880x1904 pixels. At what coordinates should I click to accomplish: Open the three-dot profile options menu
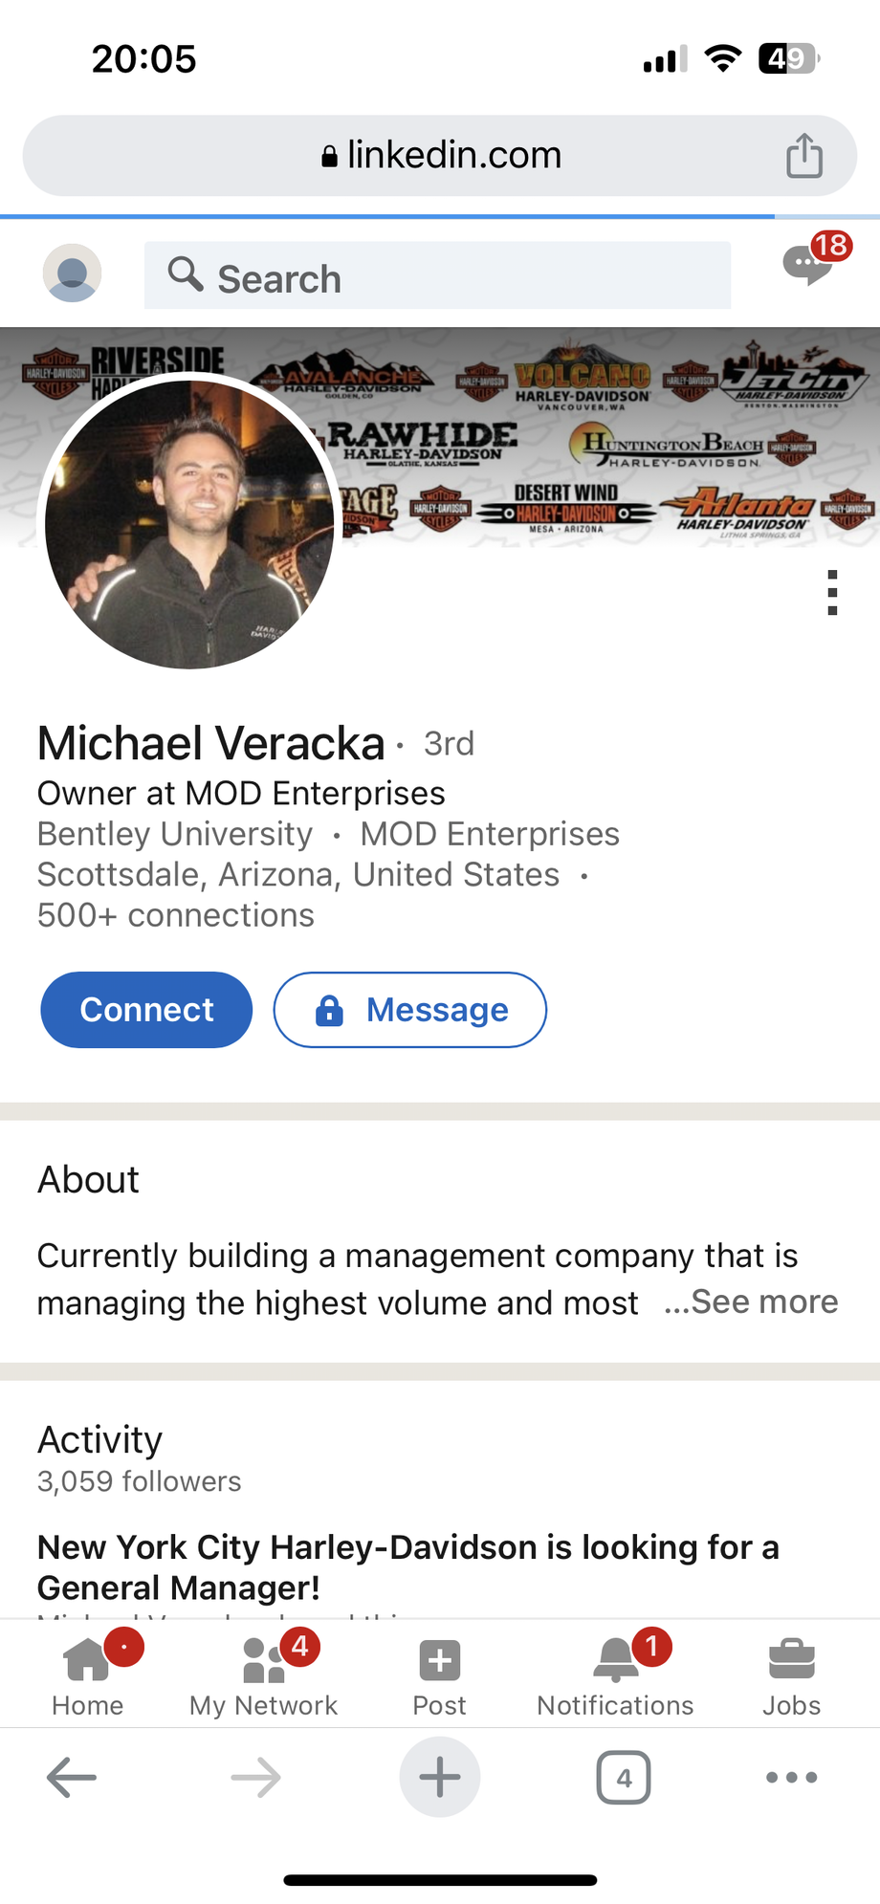click(832, 593)
